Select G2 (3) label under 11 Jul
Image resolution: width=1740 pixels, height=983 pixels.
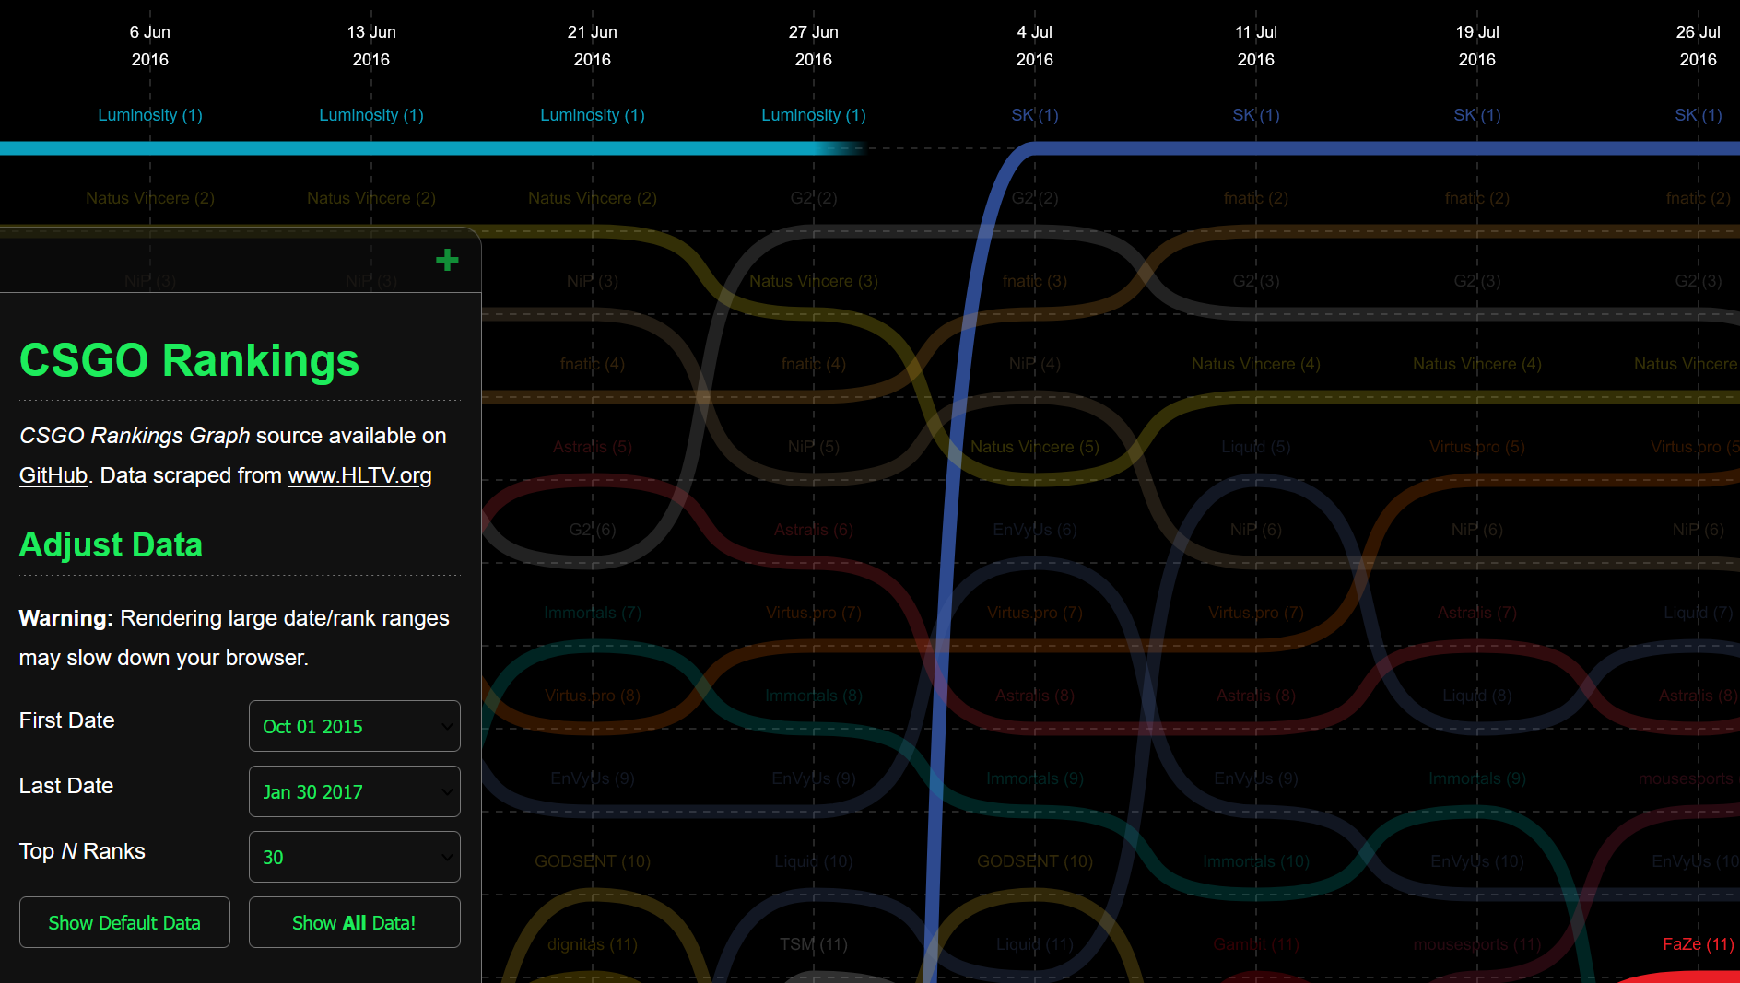click(1256, 281)
